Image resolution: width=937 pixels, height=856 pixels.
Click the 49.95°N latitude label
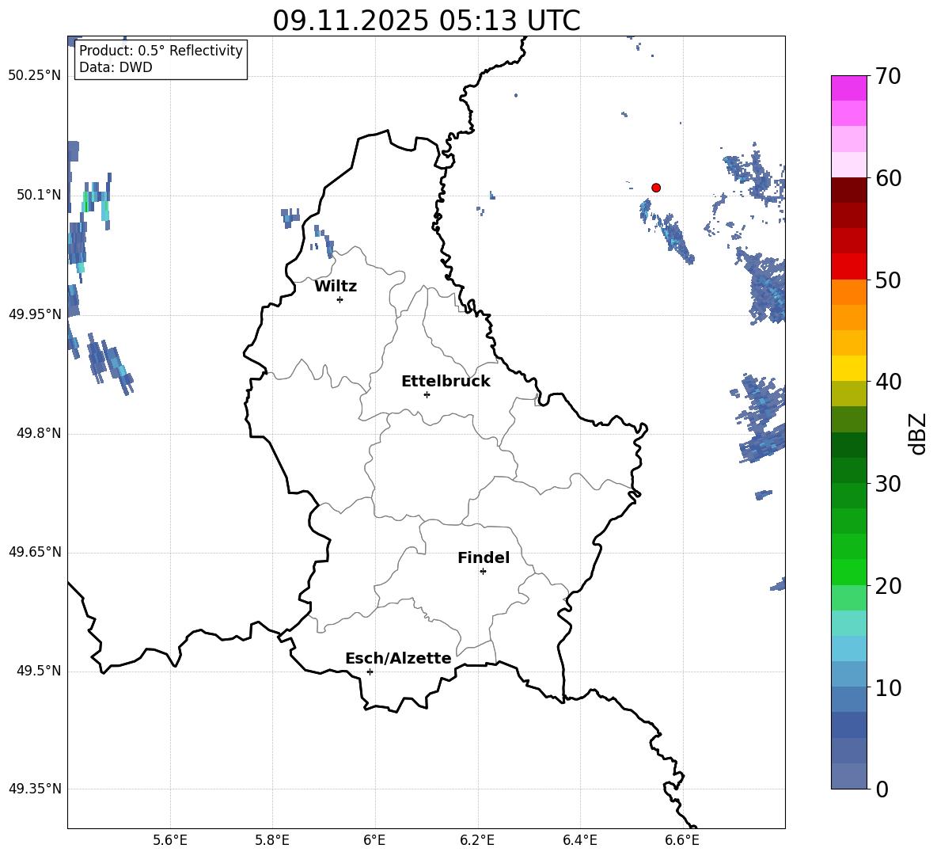point(35,314)
